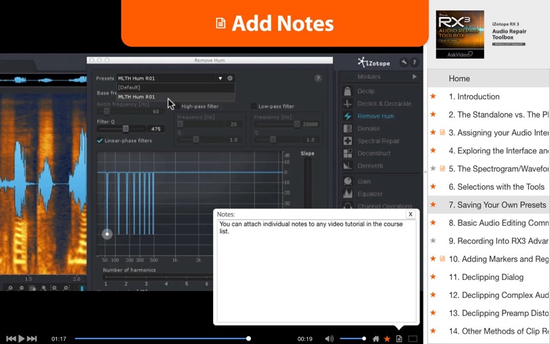Toggle Linear-phase filters checkbox

pos(100,140)
